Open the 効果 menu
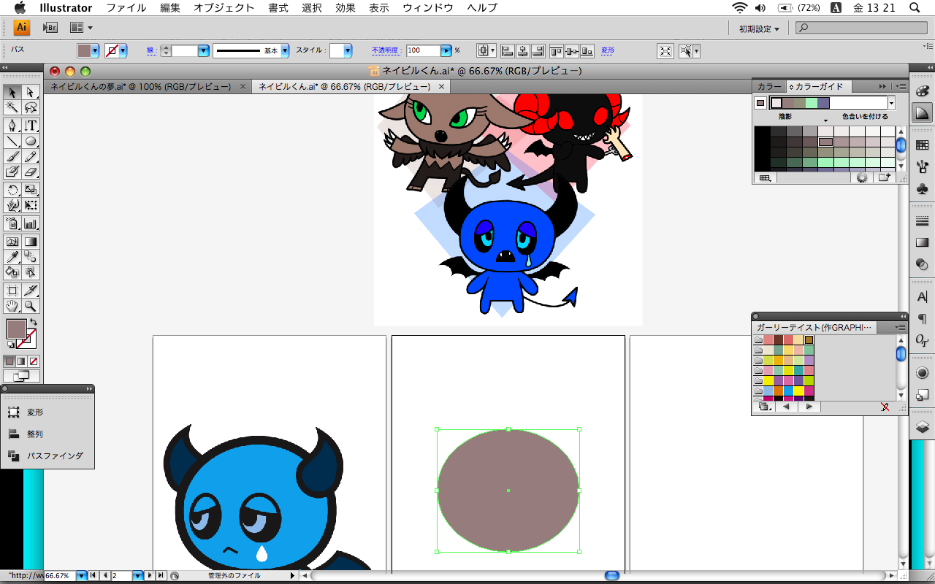Screen dimensions: 935x584 (x=346, y=8)
